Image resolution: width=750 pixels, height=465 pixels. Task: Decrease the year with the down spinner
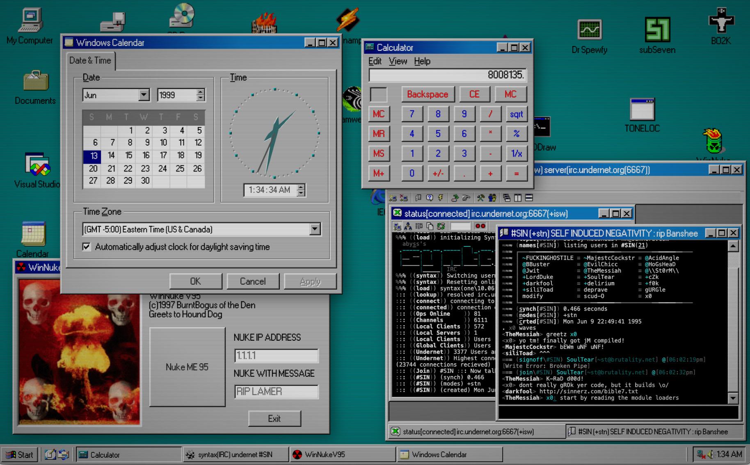coord(200,98)
